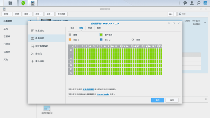Open the green DSM Help icon
210x118 pixels.
click(23, 3)
